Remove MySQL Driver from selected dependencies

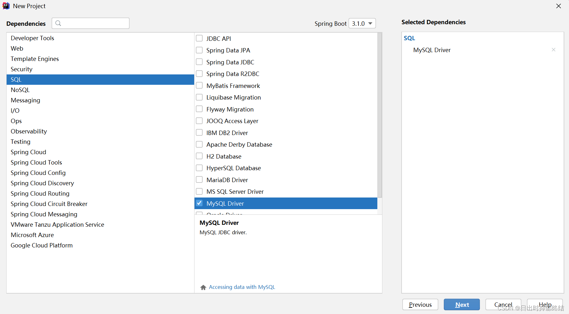[553, 50]
